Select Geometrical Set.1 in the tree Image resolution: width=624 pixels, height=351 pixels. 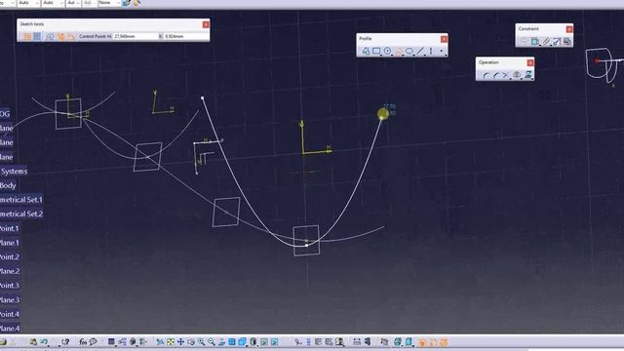pos(21,200)
